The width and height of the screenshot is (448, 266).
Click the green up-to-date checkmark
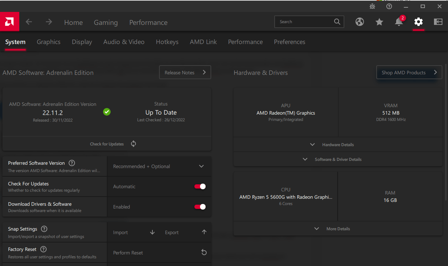pyautogui.click(x=107, y=112)
